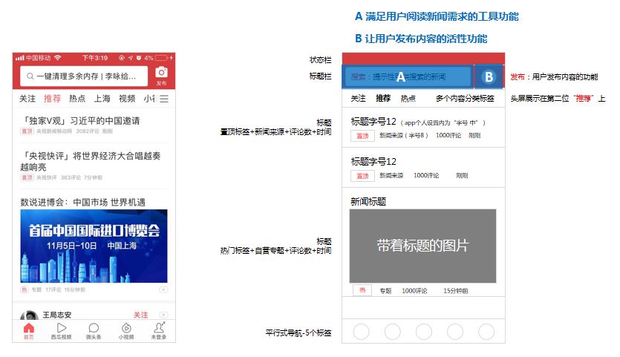The width and height of the screenshot is (620, 357).
Task: Open headline 数说进博会:中国市场 世界机遇
Action: pos(82,202)
